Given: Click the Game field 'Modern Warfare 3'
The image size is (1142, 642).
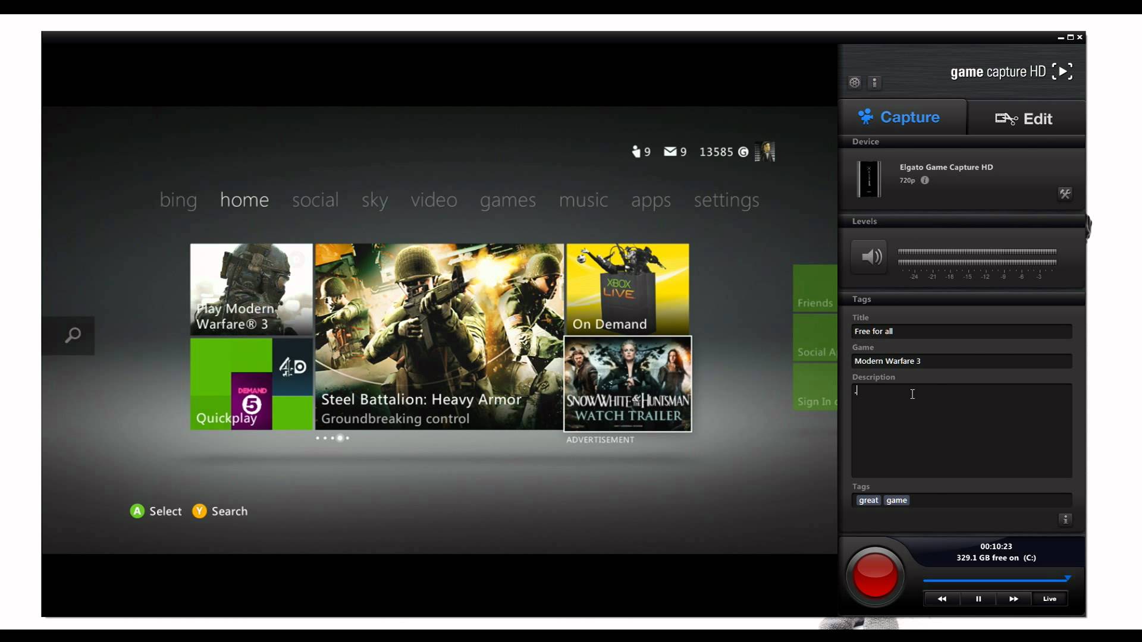Looking at the screenshot, I should 961,361.
